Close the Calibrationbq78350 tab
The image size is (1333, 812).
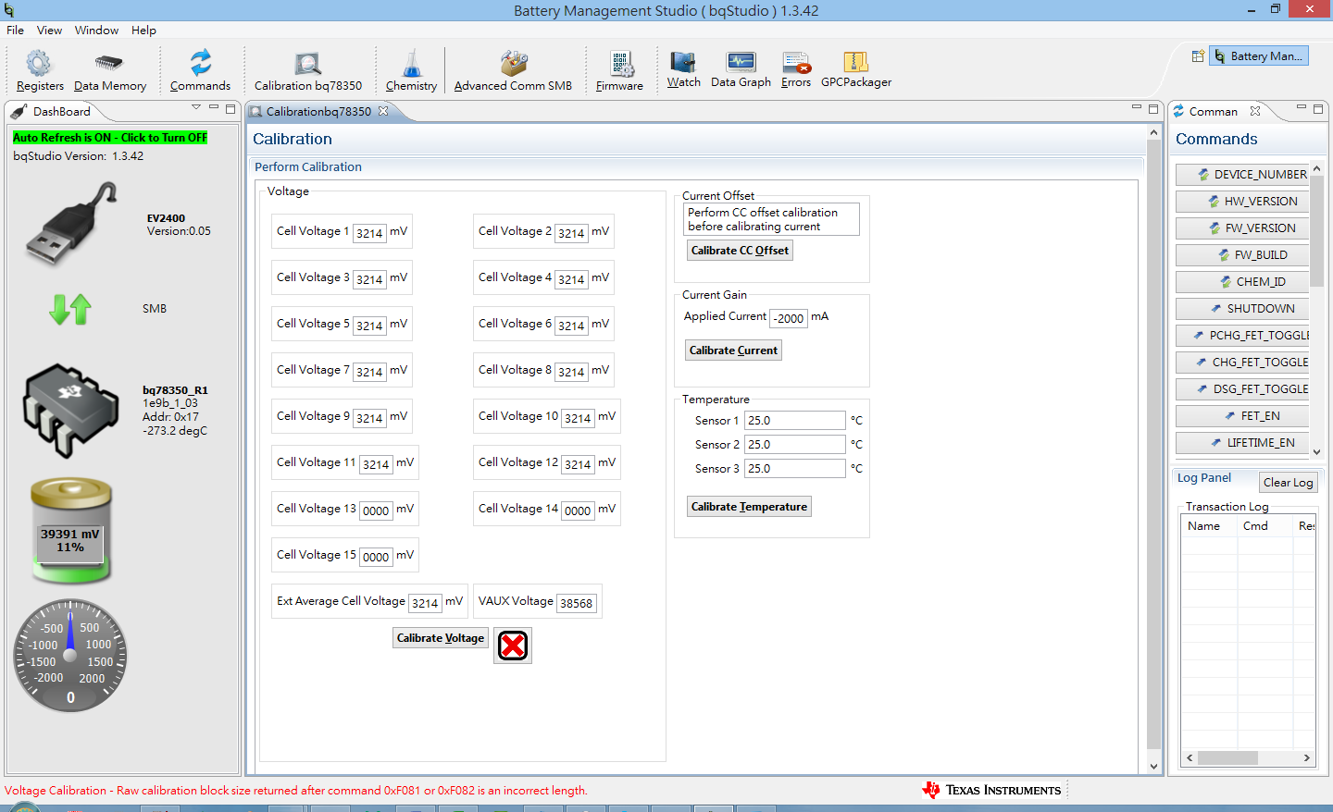point(383,111)
